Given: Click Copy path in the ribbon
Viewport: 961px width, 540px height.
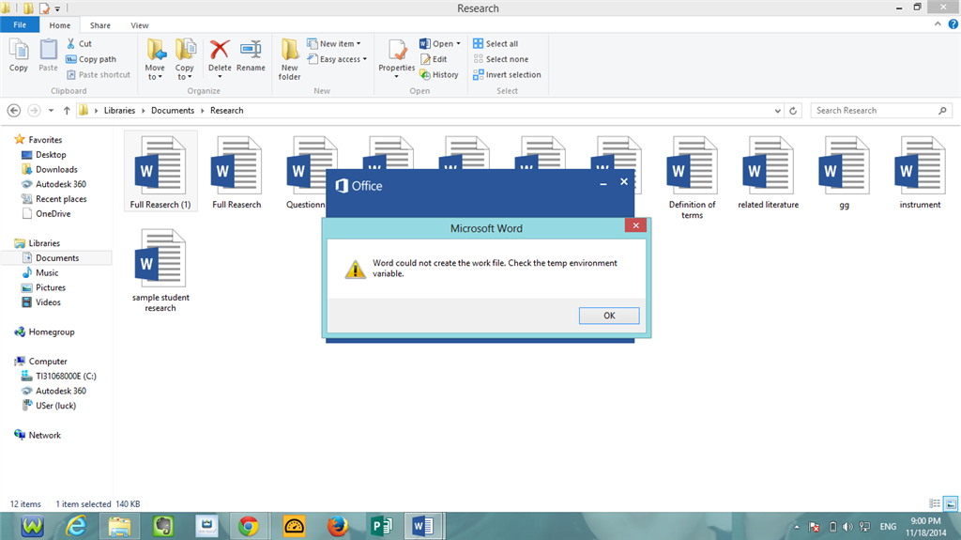Looking at the screenshot, I should (x=91, y=59).
